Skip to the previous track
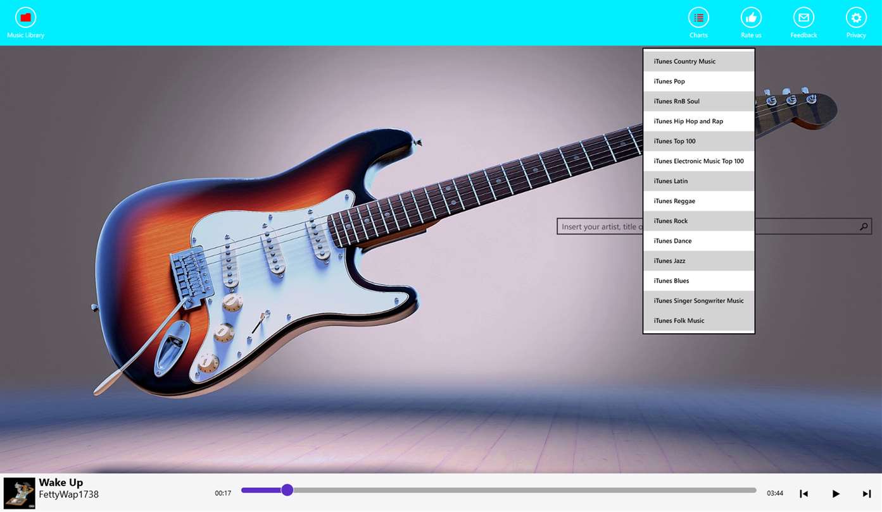Screen dimensions: 882x512 pyautogui.click(x=803, y=494)
